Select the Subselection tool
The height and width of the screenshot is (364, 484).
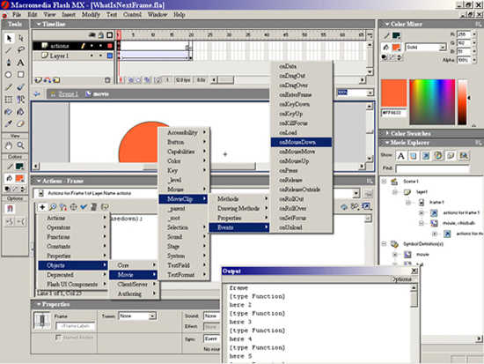point(21,38)
